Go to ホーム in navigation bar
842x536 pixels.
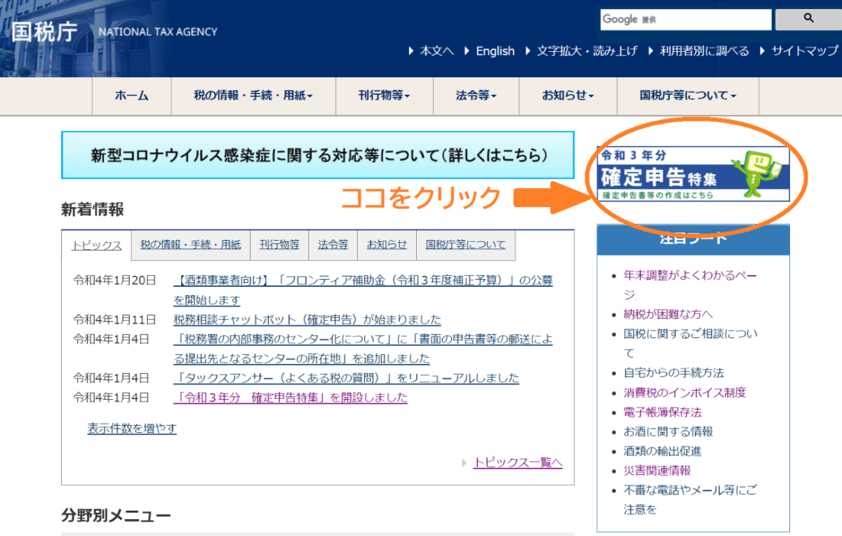(x=132, y=96)
